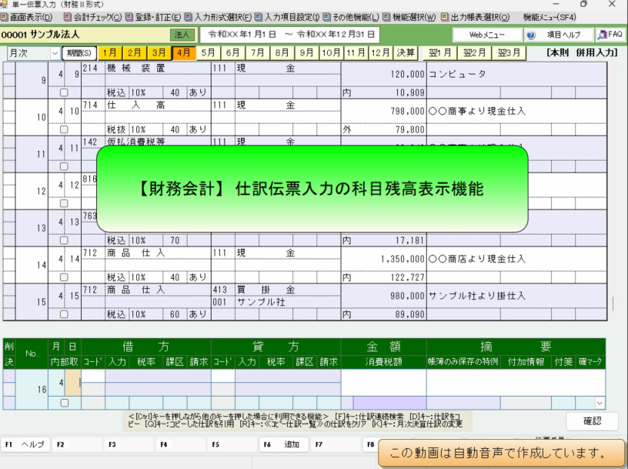Image resolution: width=628 pixels, height=469 pixels.
Task: Click the 法人 button
Action: point(182,35)
